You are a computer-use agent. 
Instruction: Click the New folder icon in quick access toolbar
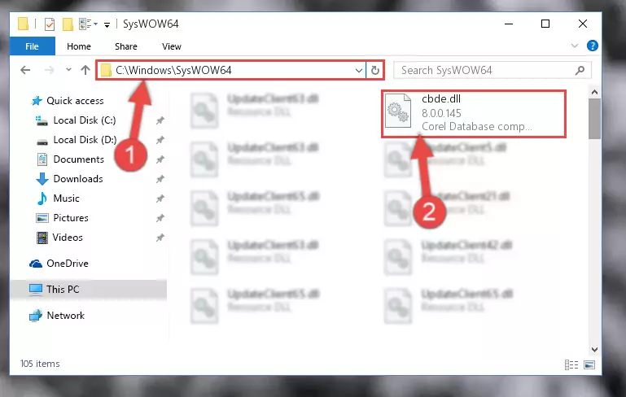pyautogui.click(x=68, y=24)
